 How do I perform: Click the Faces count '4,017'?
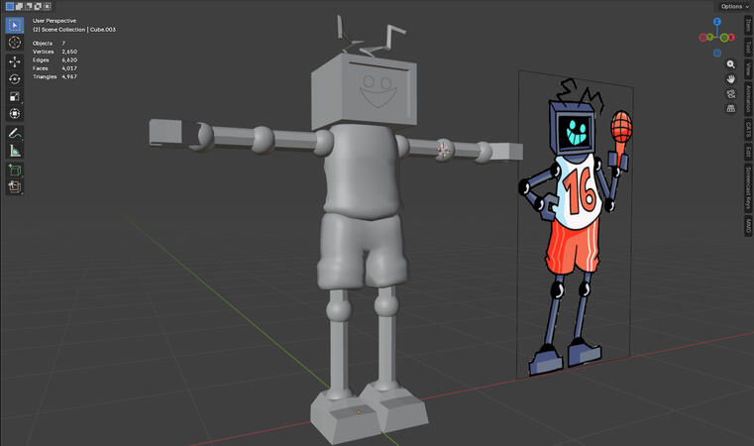point(69,68)
